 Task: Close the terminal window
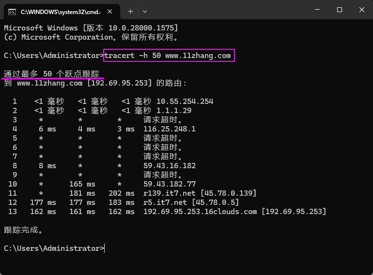coord(361,10)
